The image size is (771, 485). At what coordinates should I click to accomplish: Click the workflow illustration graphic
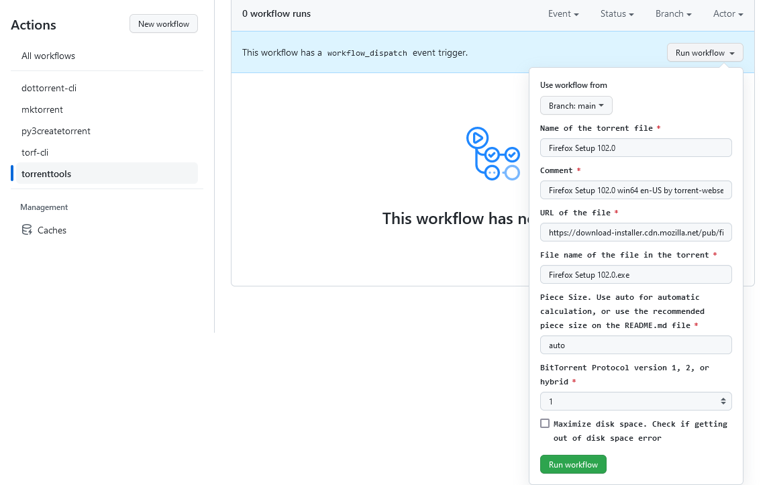(493, 154)
